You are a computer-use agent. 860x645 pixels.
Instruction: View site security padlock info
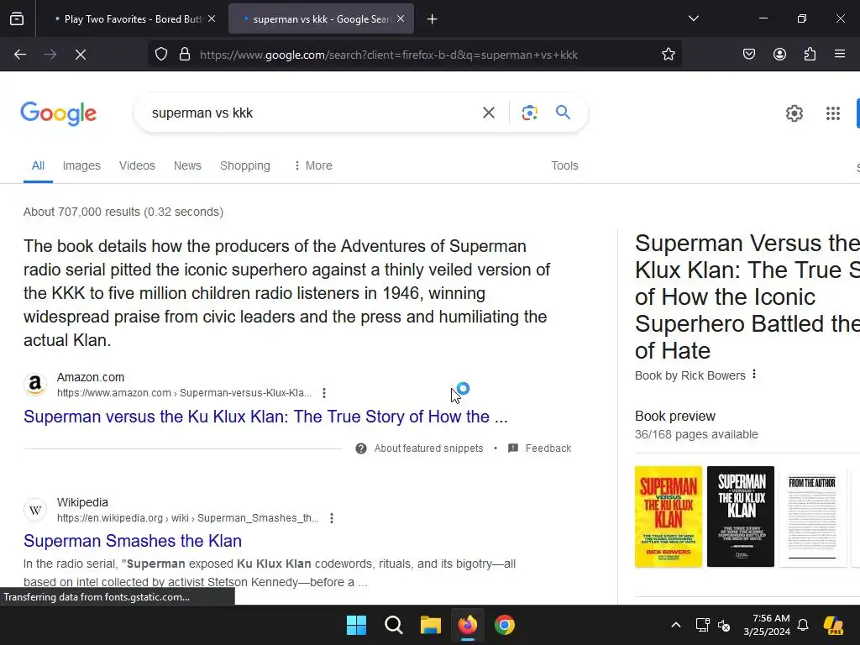185,55
